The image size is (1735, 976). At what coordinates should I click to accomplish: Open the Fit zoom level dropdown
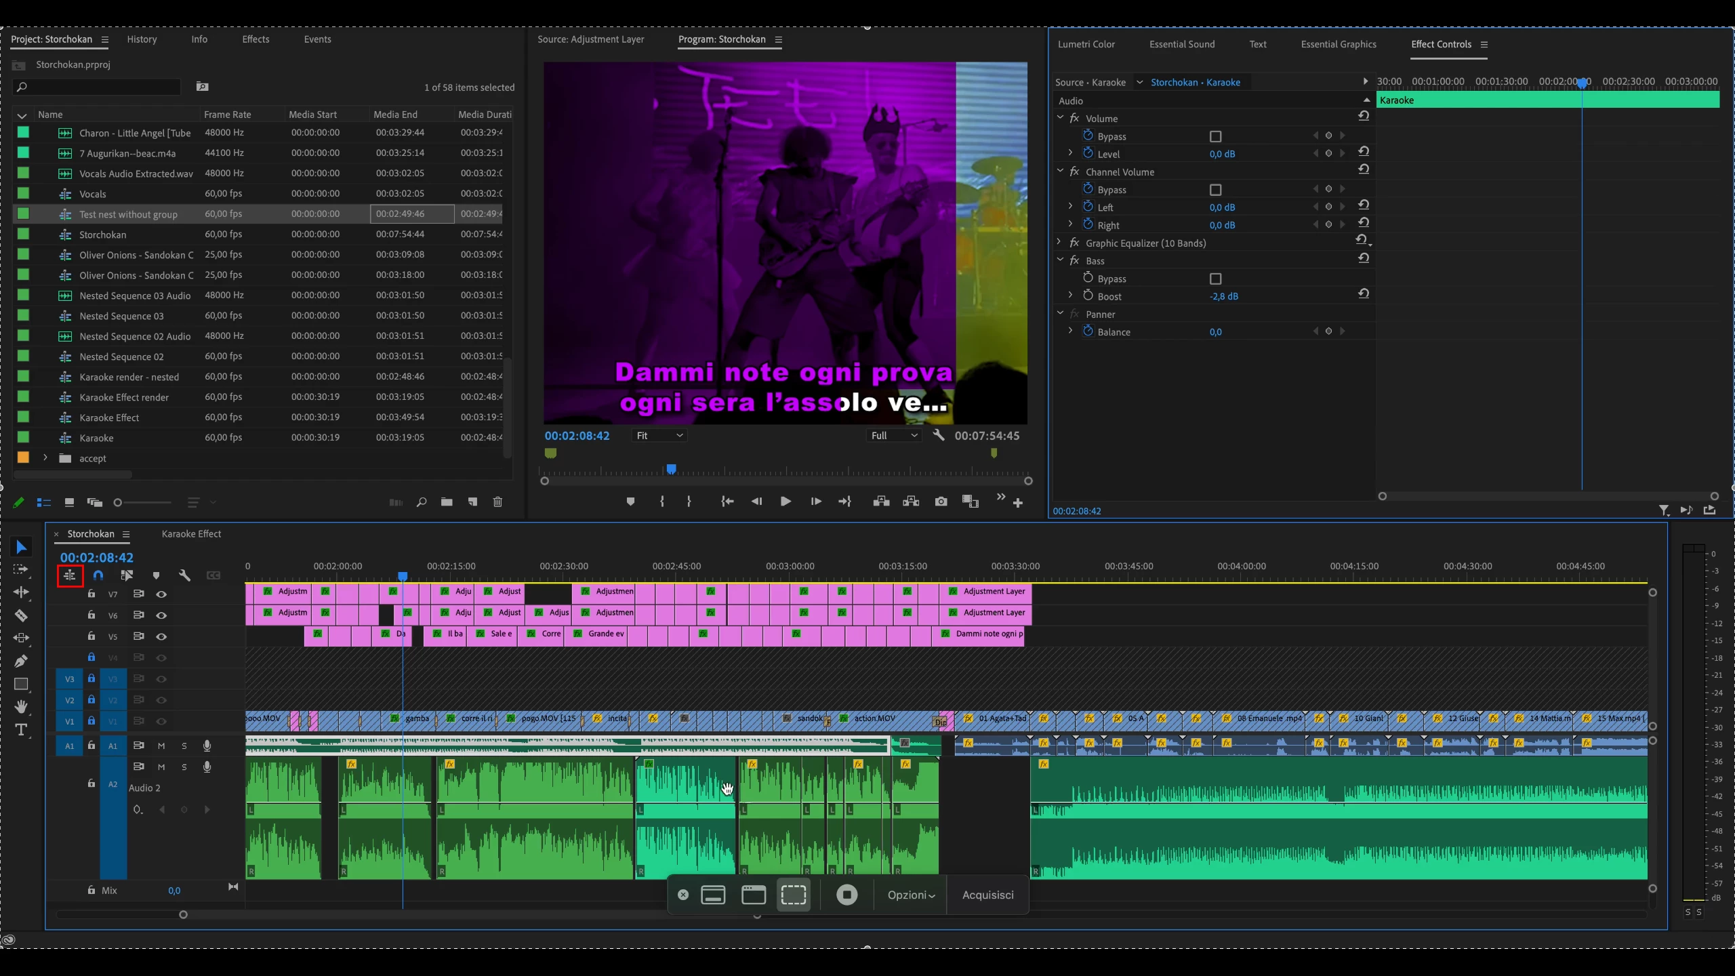click(x=659, y=436)
